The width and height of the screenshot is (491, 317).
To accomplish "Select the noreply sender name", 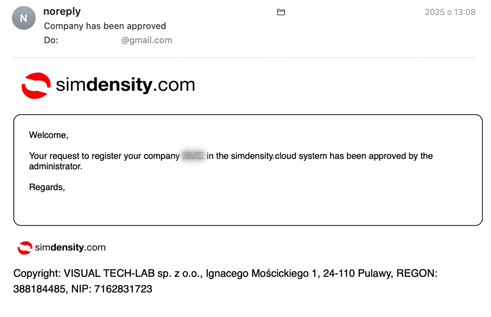I will click(x=62, y=12).
